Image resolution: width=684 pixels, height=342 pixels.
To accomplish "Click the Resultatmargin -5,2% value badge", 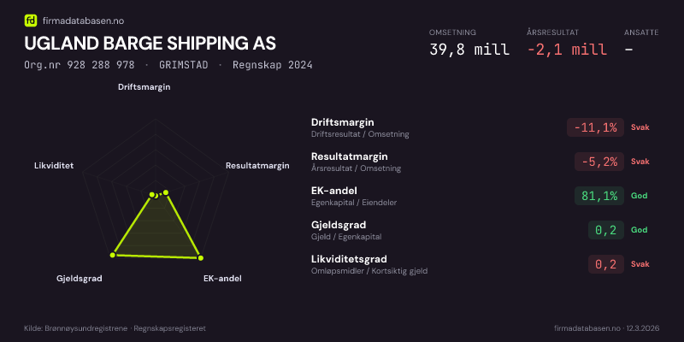I will 598,162.
